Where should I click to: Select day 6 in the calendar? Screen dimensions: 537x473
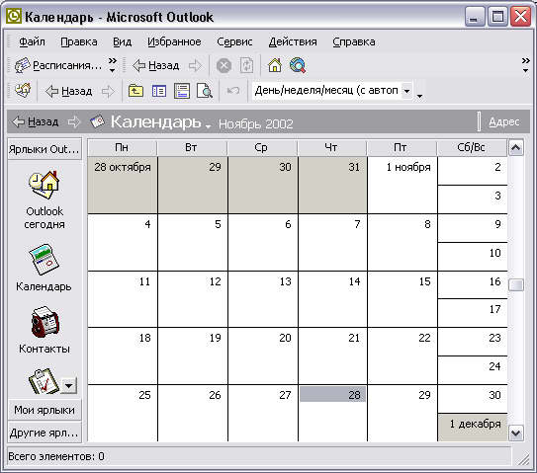pos(263,243)
